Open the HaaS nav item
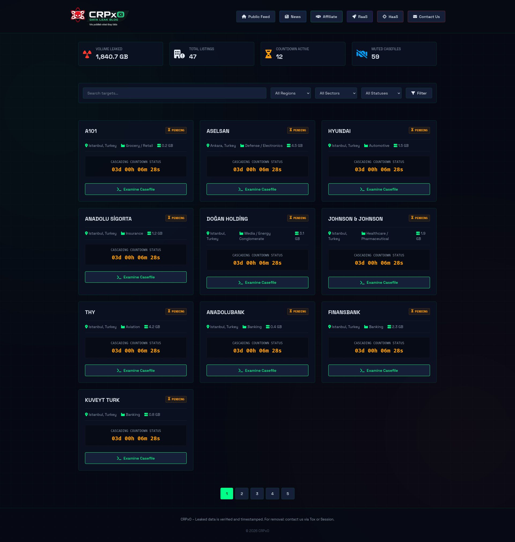 [390, 16]
